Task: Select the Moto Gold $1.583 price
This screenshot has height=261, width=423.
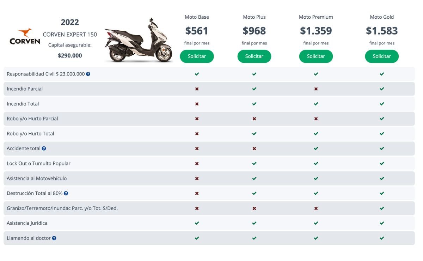Action: (382, 31)
